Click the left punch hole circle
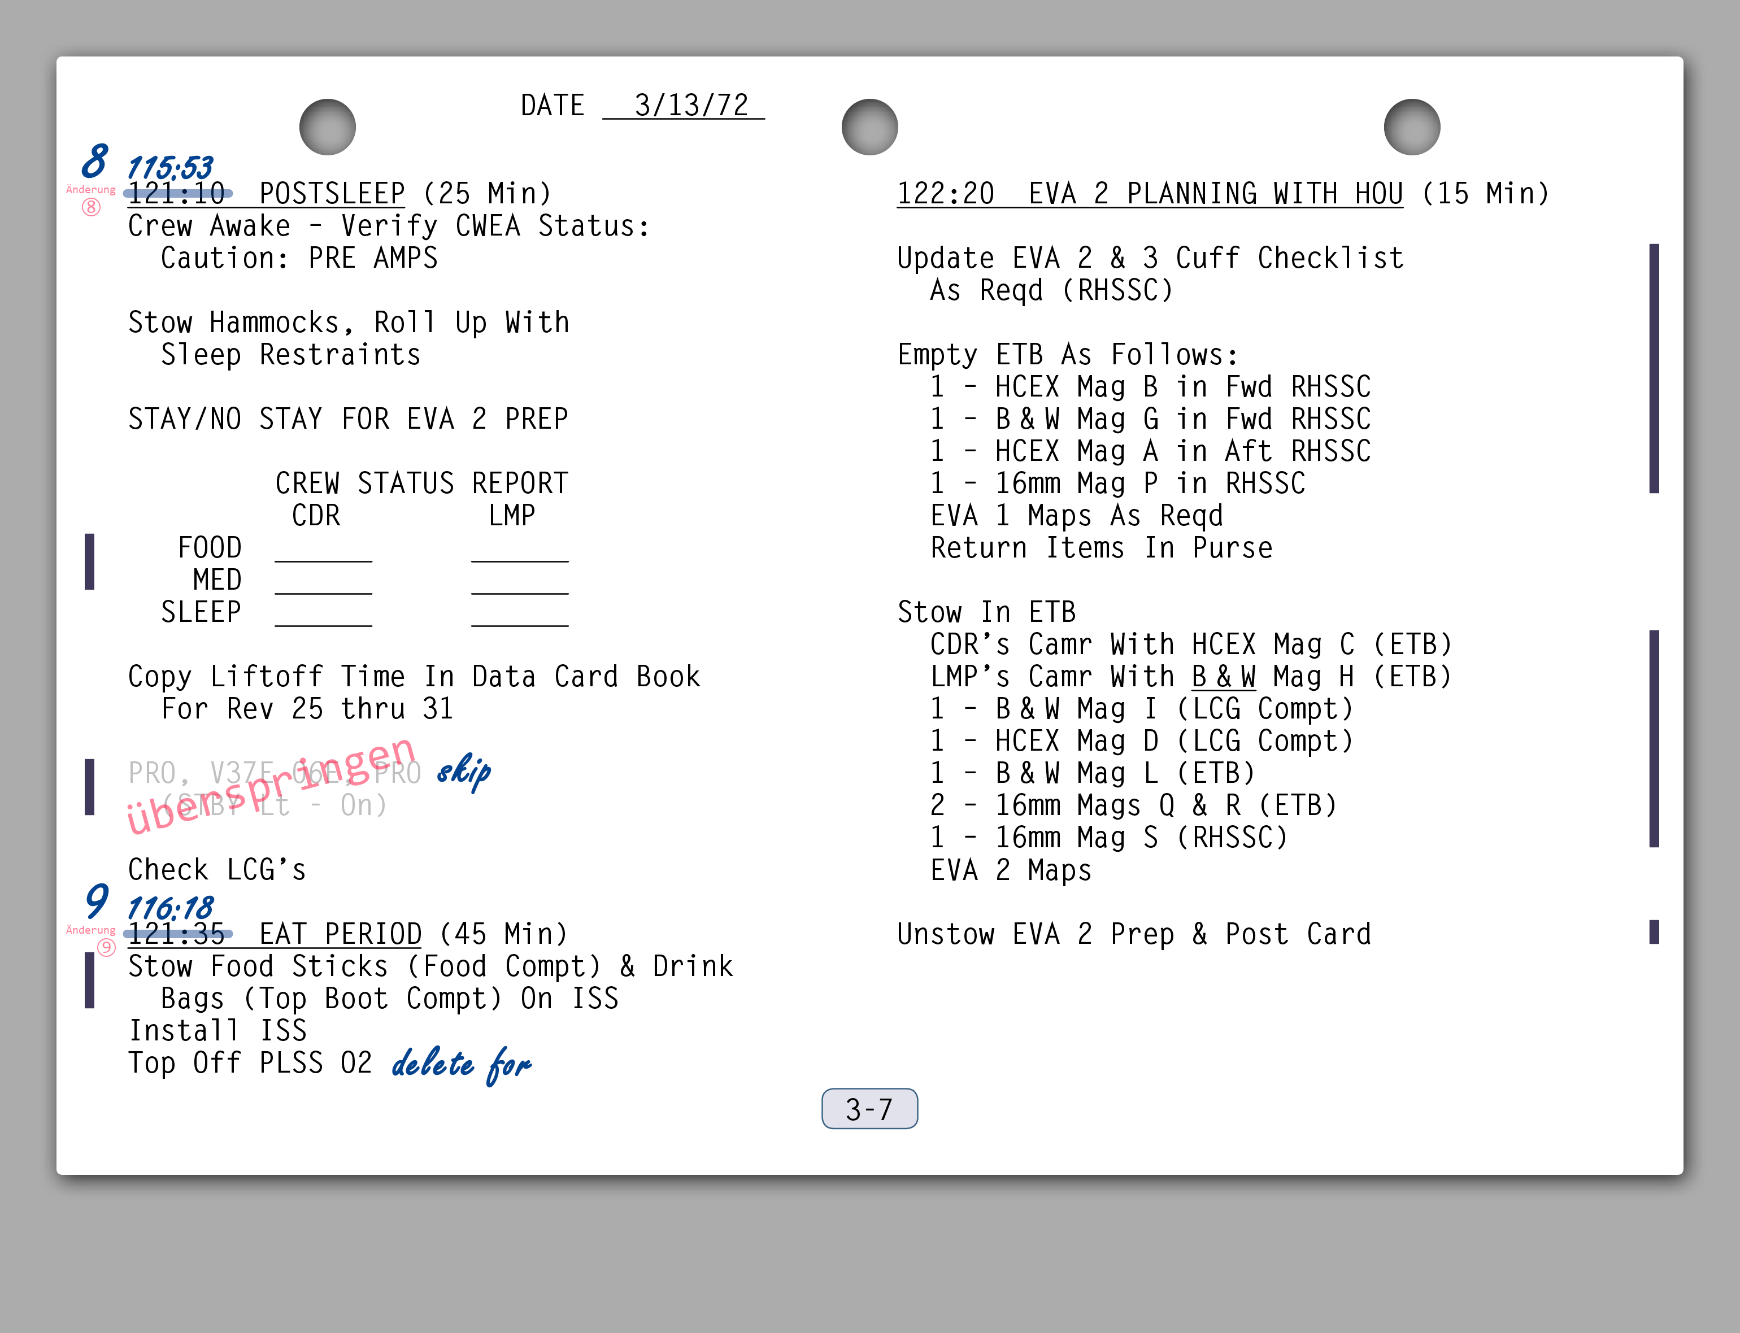This screenshot has width=1740, height=1333. coord(327,127)
